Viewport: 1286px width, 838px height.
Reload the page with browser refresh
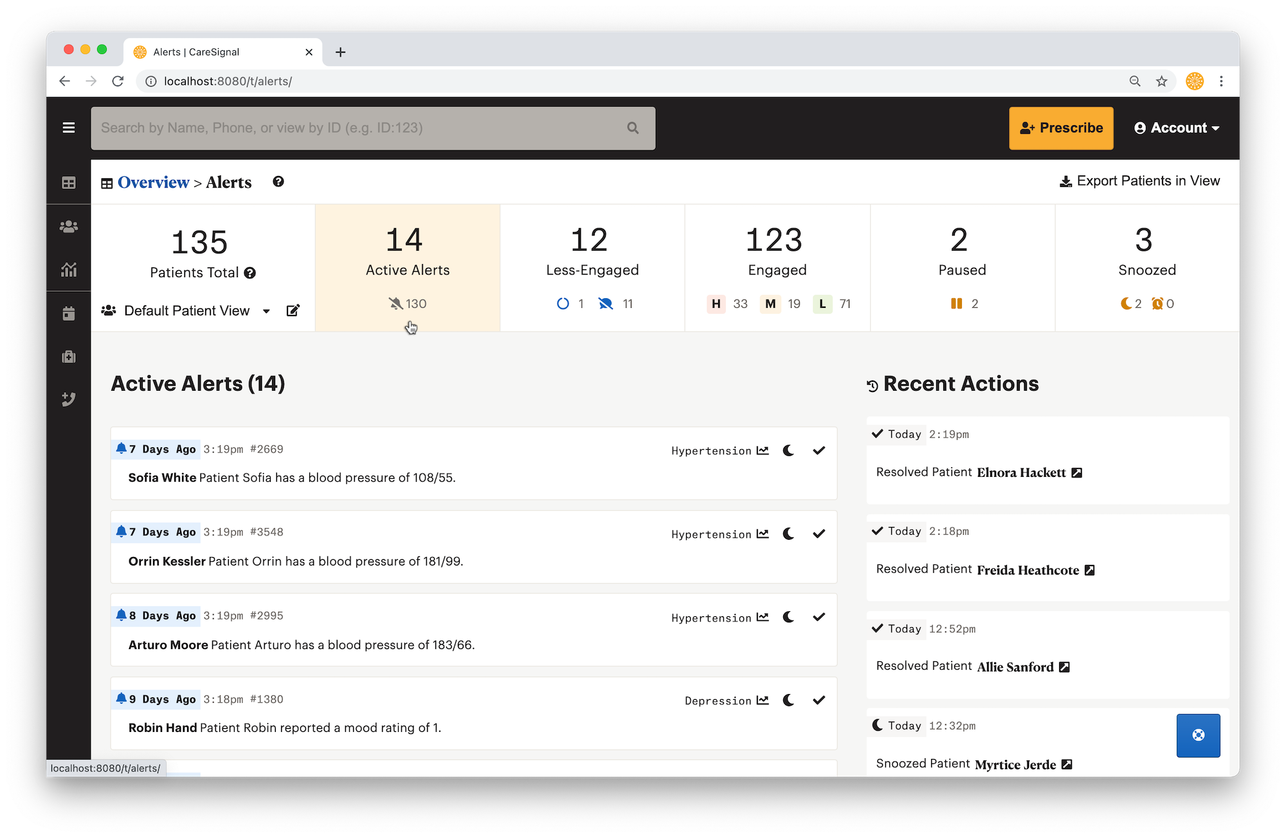coord(118,81)
